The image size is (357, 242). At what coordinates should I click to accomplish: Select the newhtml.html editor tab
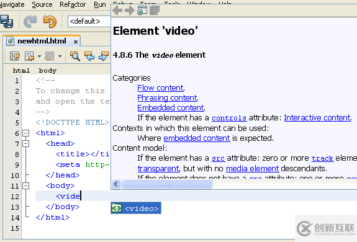[x=42, y=41]
